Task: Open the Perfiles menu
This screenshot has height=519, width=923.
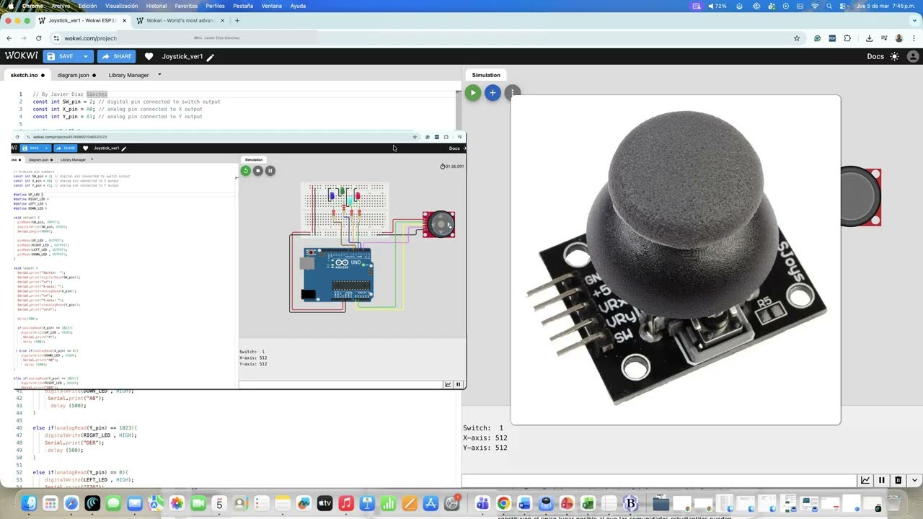Action: point(216,6)
